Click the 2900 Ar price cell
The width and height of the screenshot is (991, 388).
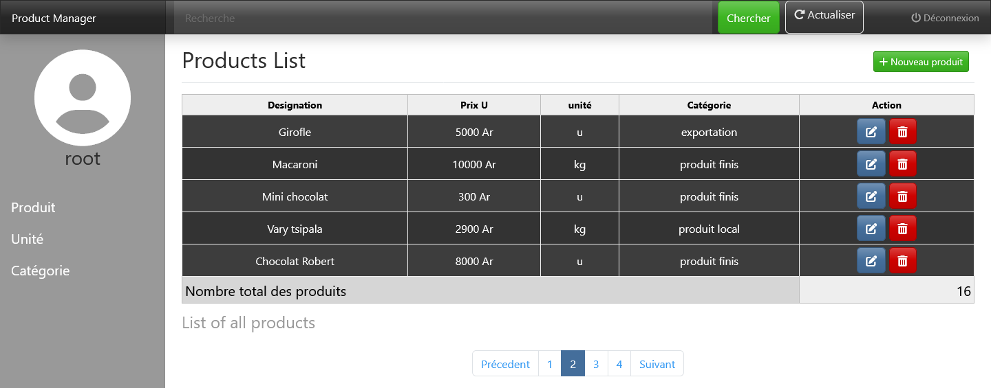tap(474, 229)
